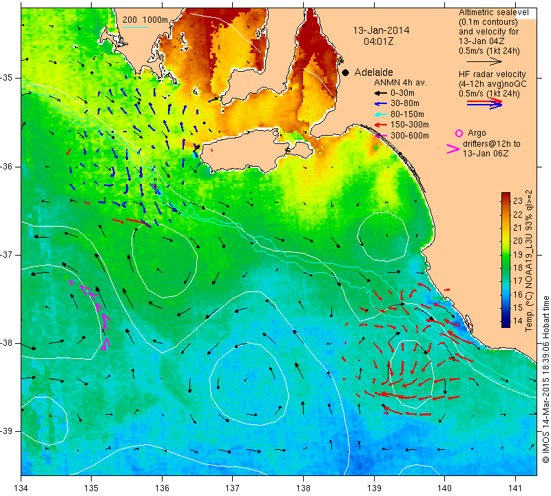The image size is (551, 496).
Task: Click the black 0-30m legend arrow
Action: coord(380,93)
